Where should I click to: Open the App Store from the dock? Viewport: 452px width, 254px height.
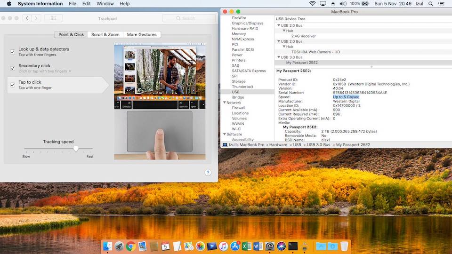(x=235, y=246)
